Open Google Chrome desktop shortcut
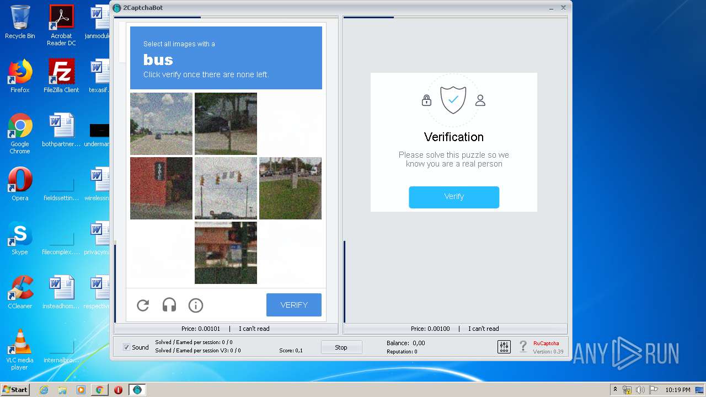This screenshot has width=706, height=397. 20,133
